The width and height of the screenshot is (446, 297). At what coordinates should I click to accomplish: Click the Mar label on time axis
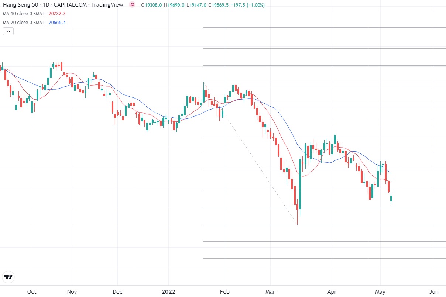[x=271, y=292]
